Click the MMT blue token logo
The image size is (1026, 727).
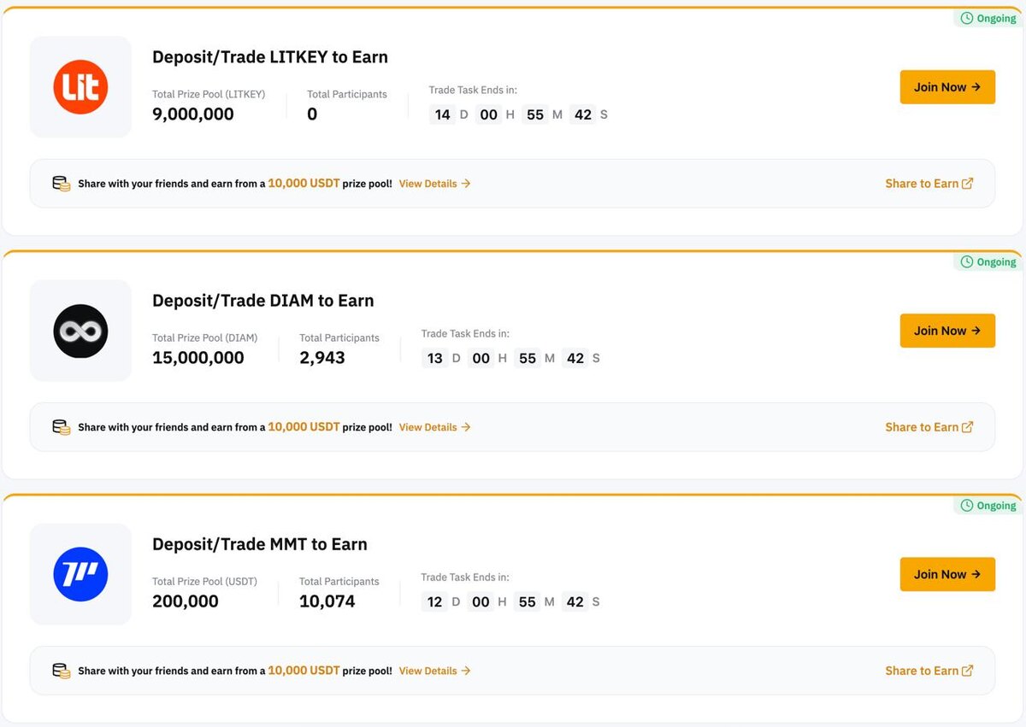tap(80, 574)
